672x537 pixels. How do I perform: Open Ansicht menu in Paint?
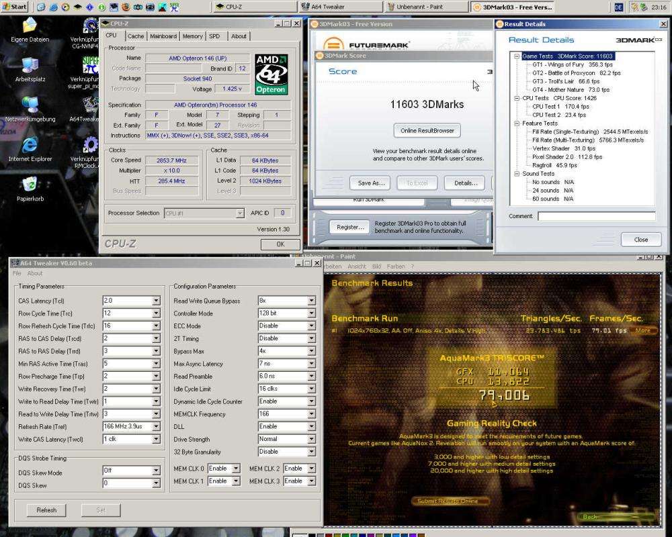pyautogui.click(x=357, y=266)
